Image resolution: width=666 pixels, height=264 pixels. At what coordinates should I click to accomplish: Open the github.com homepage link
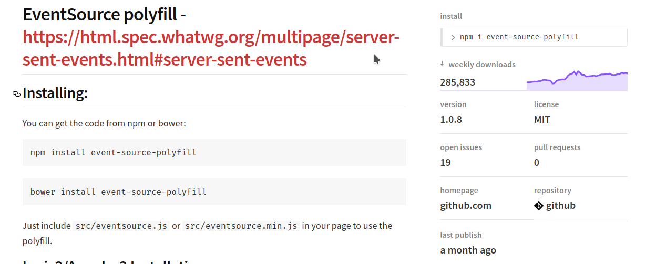466,205
